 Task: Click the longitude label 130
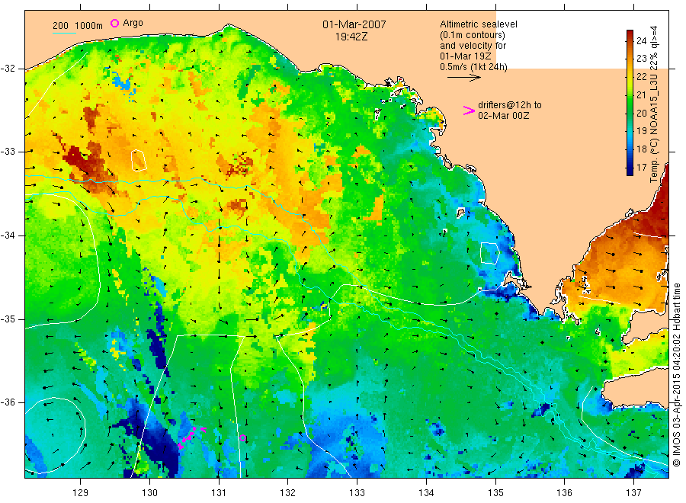click(x=149, y=493)
